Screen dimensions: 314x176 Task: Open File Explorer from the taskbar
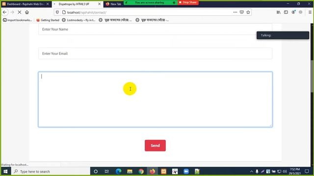click(130, 172)
